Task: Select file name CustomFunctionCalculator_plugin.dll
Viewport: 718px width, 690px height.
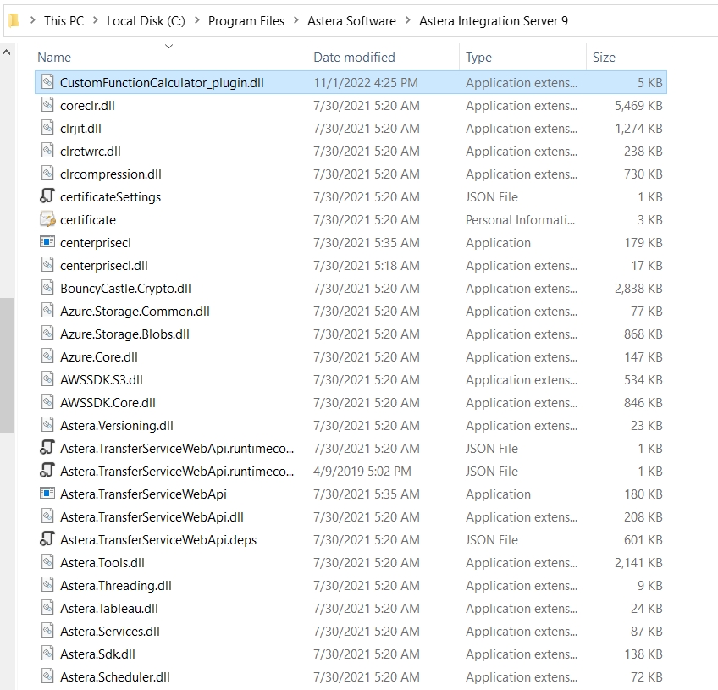Action: 162,83
